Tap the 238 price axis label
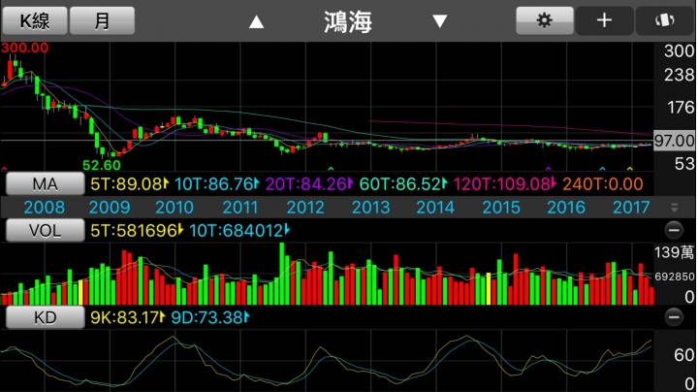 point(680,76)
